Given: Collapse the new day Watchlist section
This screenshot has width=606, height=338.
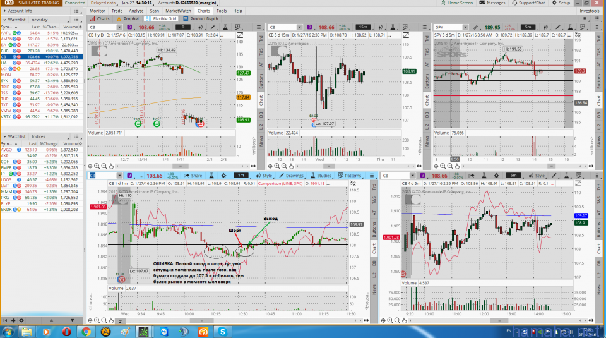Looking at the screenshot, I should pyautogui.click(x=4, y=20).
